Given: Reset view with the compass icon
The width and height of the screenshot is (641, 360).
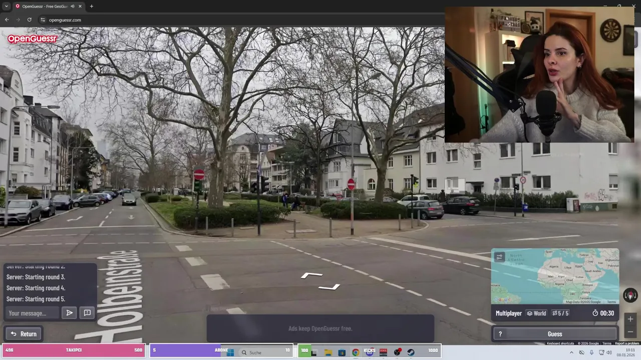Looking at the screenshot, I should coord(630,295).
